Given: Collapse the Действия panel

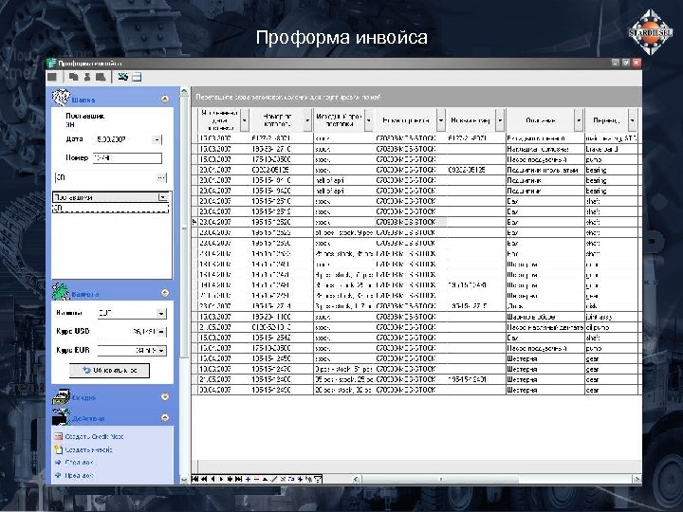Looking at the screenshot, I should tap(165, 417).
